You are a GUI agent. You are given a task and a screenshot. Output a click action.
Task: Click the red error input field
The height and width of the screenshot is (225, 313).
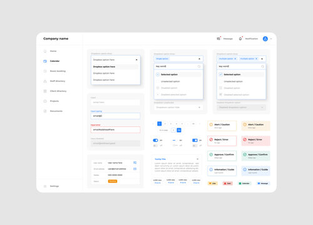click(x=115, y=129)
